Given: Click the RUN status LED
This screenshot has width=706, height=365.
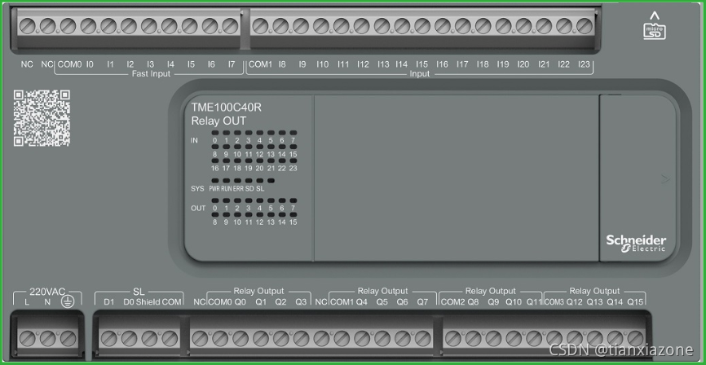Looking at the screenshot, I should tap(227, 181).
